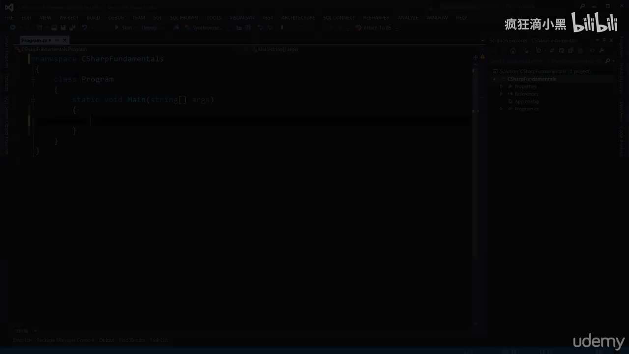Open the VIEW menu
629x354 pixels.
[x=46, y=18]
